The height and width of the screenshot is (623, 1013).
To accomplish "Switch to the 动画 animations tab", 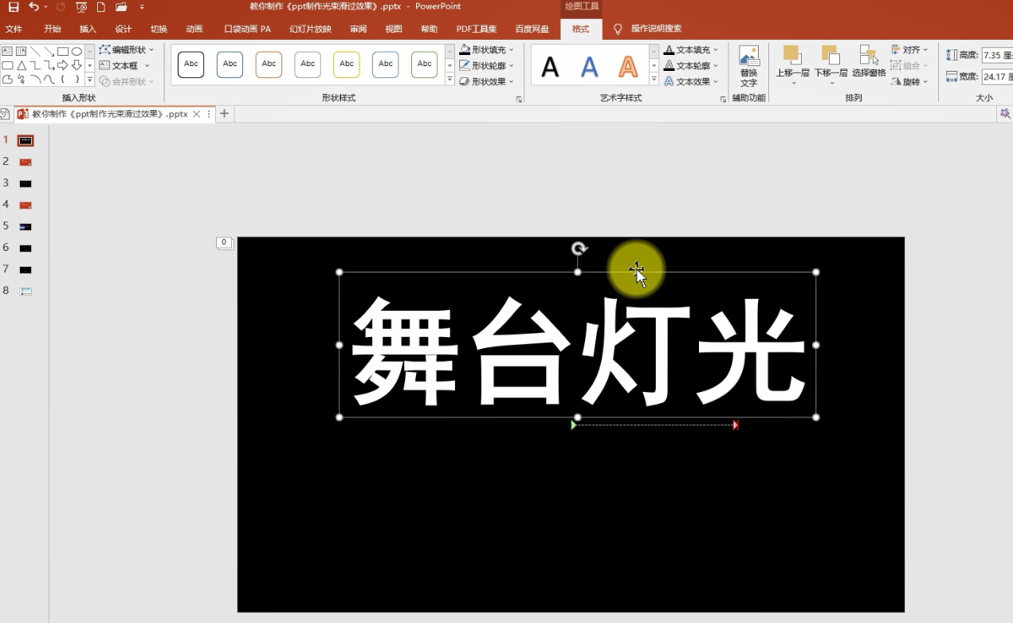I will 194,29.
